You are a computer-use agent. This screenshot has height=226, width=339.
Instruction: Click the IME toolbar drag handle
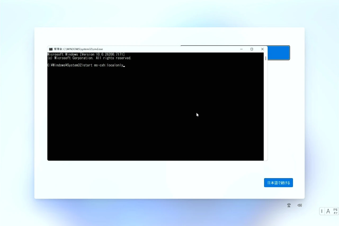click(322, 211)
